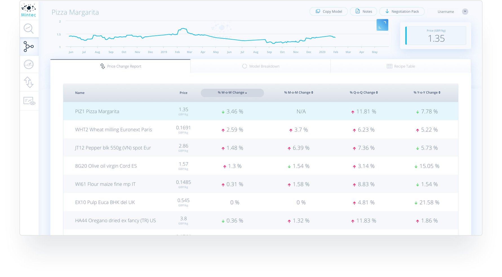Click the copy icon inside Copy Model button
Viewport: 502px width, 277px height.
point(318,12)
